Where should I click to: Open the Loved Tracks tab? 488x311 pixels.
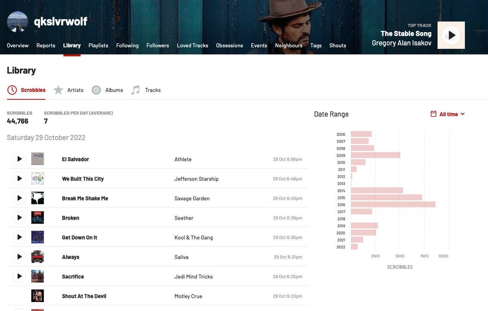click(192, 46)
